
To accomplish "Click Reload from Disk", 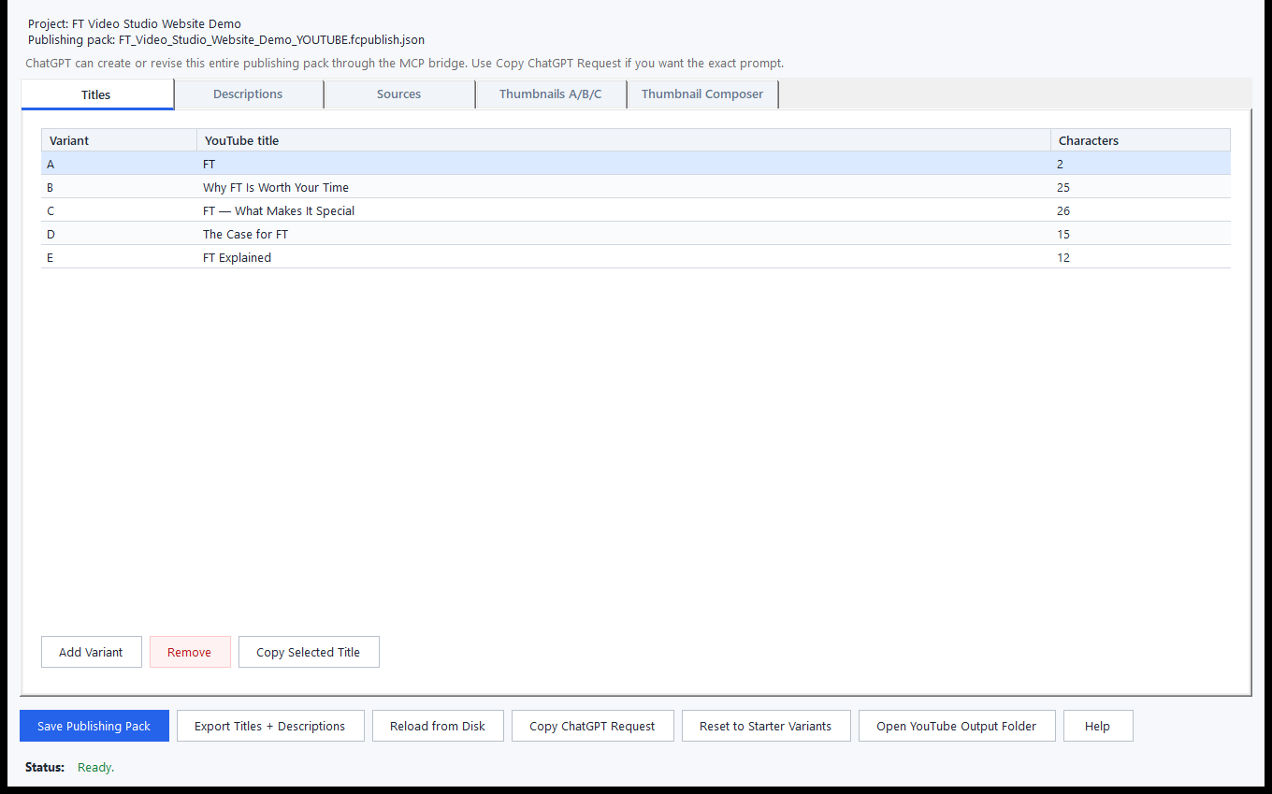I will 438,726.
